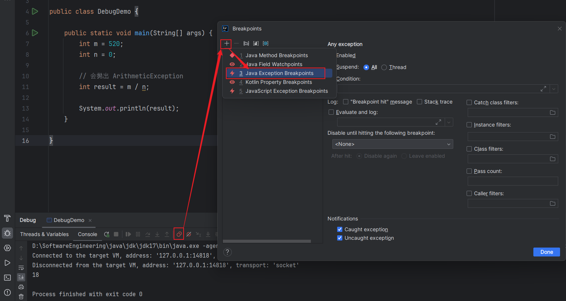Enable the Stack trace log checkbox

point(419,102)
